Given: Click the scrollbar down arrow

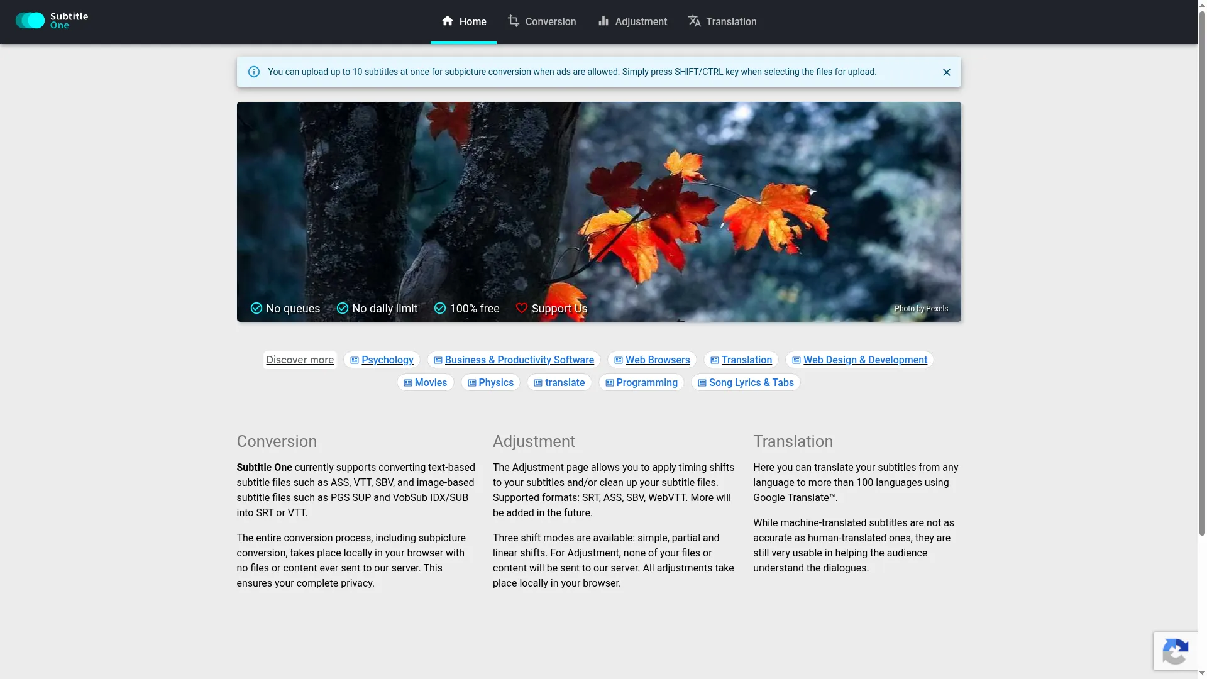Looking at the screenshot, I should click(1202, 674).
